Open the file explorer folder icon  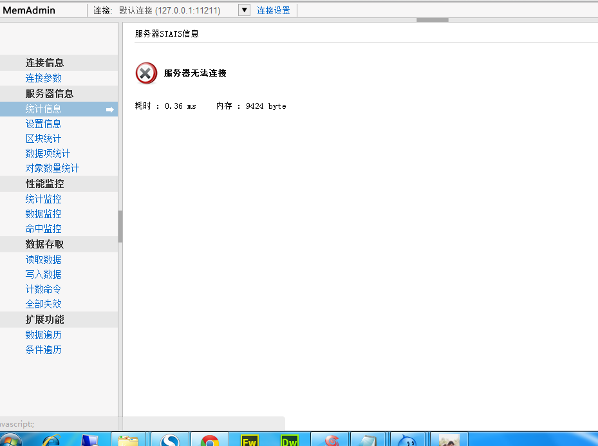[129, 440]
